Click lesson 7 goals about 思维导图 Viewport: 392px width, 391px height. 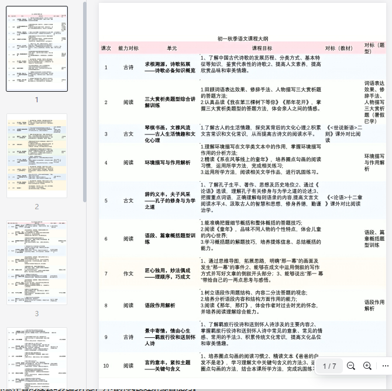(262, 271)
